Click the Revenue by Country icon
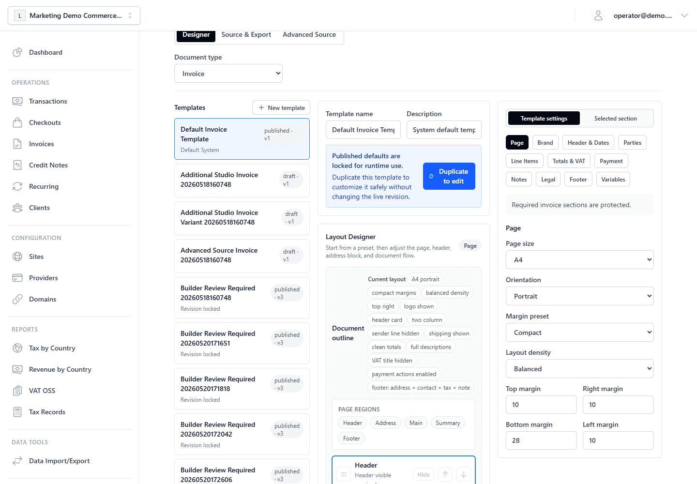 click(17, 369)
